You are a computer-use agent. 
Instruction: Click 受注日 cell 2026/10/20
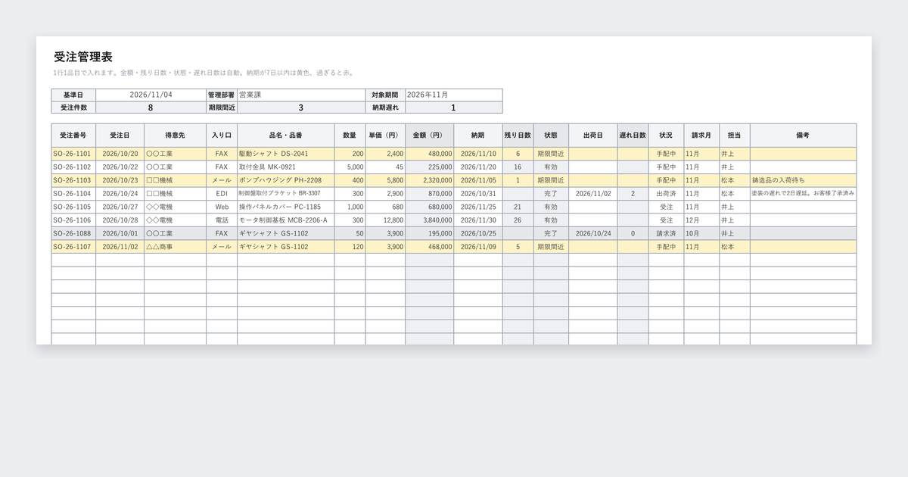click(120, 154)
